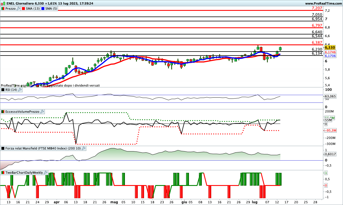Click the 200M label on volume scale
The image size is (343, 205).
tap(330, 111)
